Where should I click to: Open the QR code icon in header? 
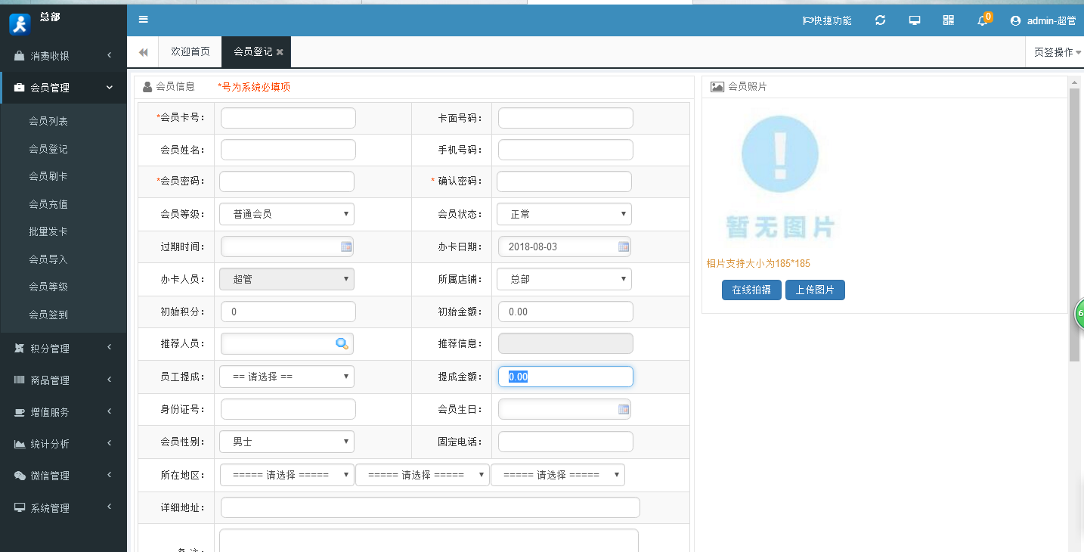(x=949, y=20)
